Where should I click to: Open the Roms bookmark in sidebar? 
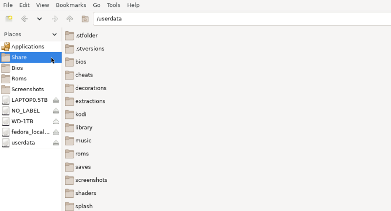(x=31, y=78)
